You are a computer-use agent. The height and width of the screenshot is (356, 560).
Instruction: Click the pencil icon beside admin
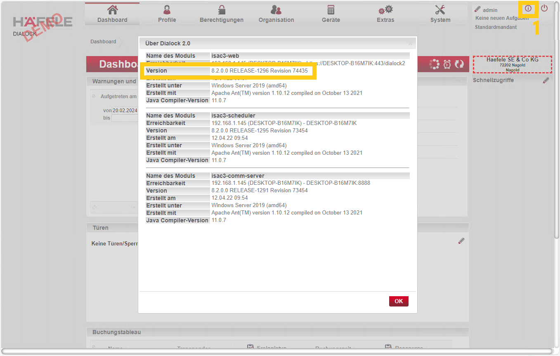pyautogui.click(x=477, y=9)
